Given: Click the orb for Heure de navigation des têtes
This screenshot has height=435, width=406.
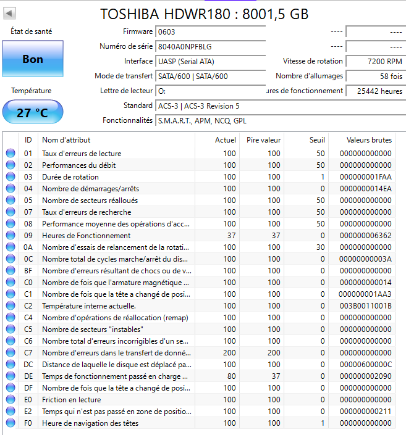Looking at the screenshot, I should pos(11,423).
